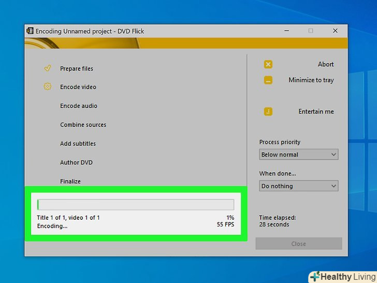This screenshot has width=377, height=283.
Task: Click the Abort label
Action: tap(326, 64)
